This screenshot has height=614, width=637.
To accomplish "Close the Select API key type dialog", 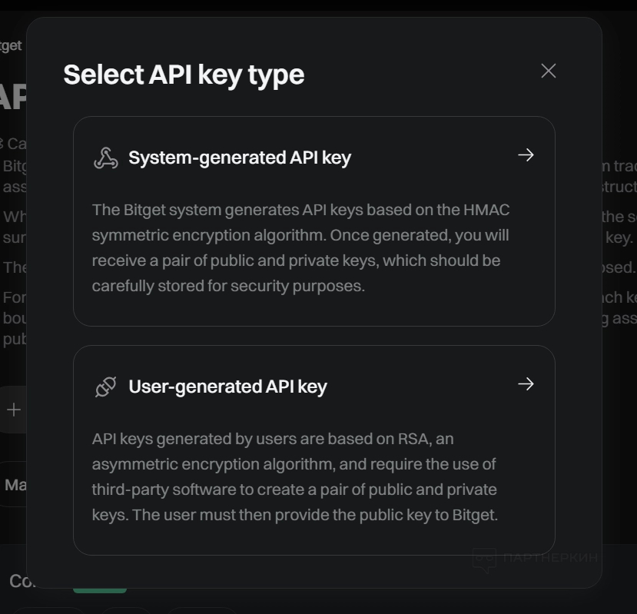I will [548, 71].
